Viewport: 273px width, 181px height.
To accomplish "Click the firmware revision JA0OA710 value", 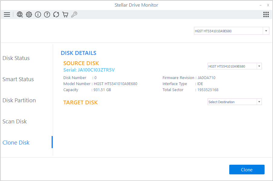I will tap(206, 78).
